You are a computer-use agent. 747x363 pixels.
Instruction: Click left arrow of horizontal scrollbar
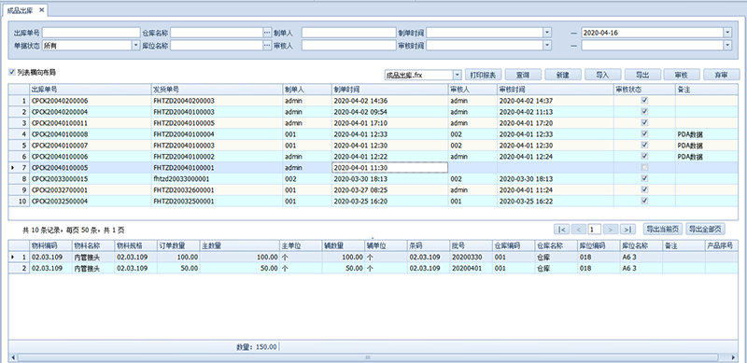[x=13, y=357]
